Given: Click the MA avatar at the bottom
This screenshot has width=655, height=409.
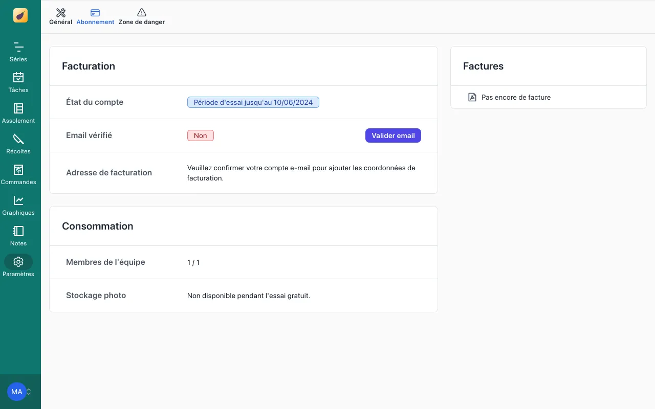Looking at the screenshot, I should click(16, 392).
